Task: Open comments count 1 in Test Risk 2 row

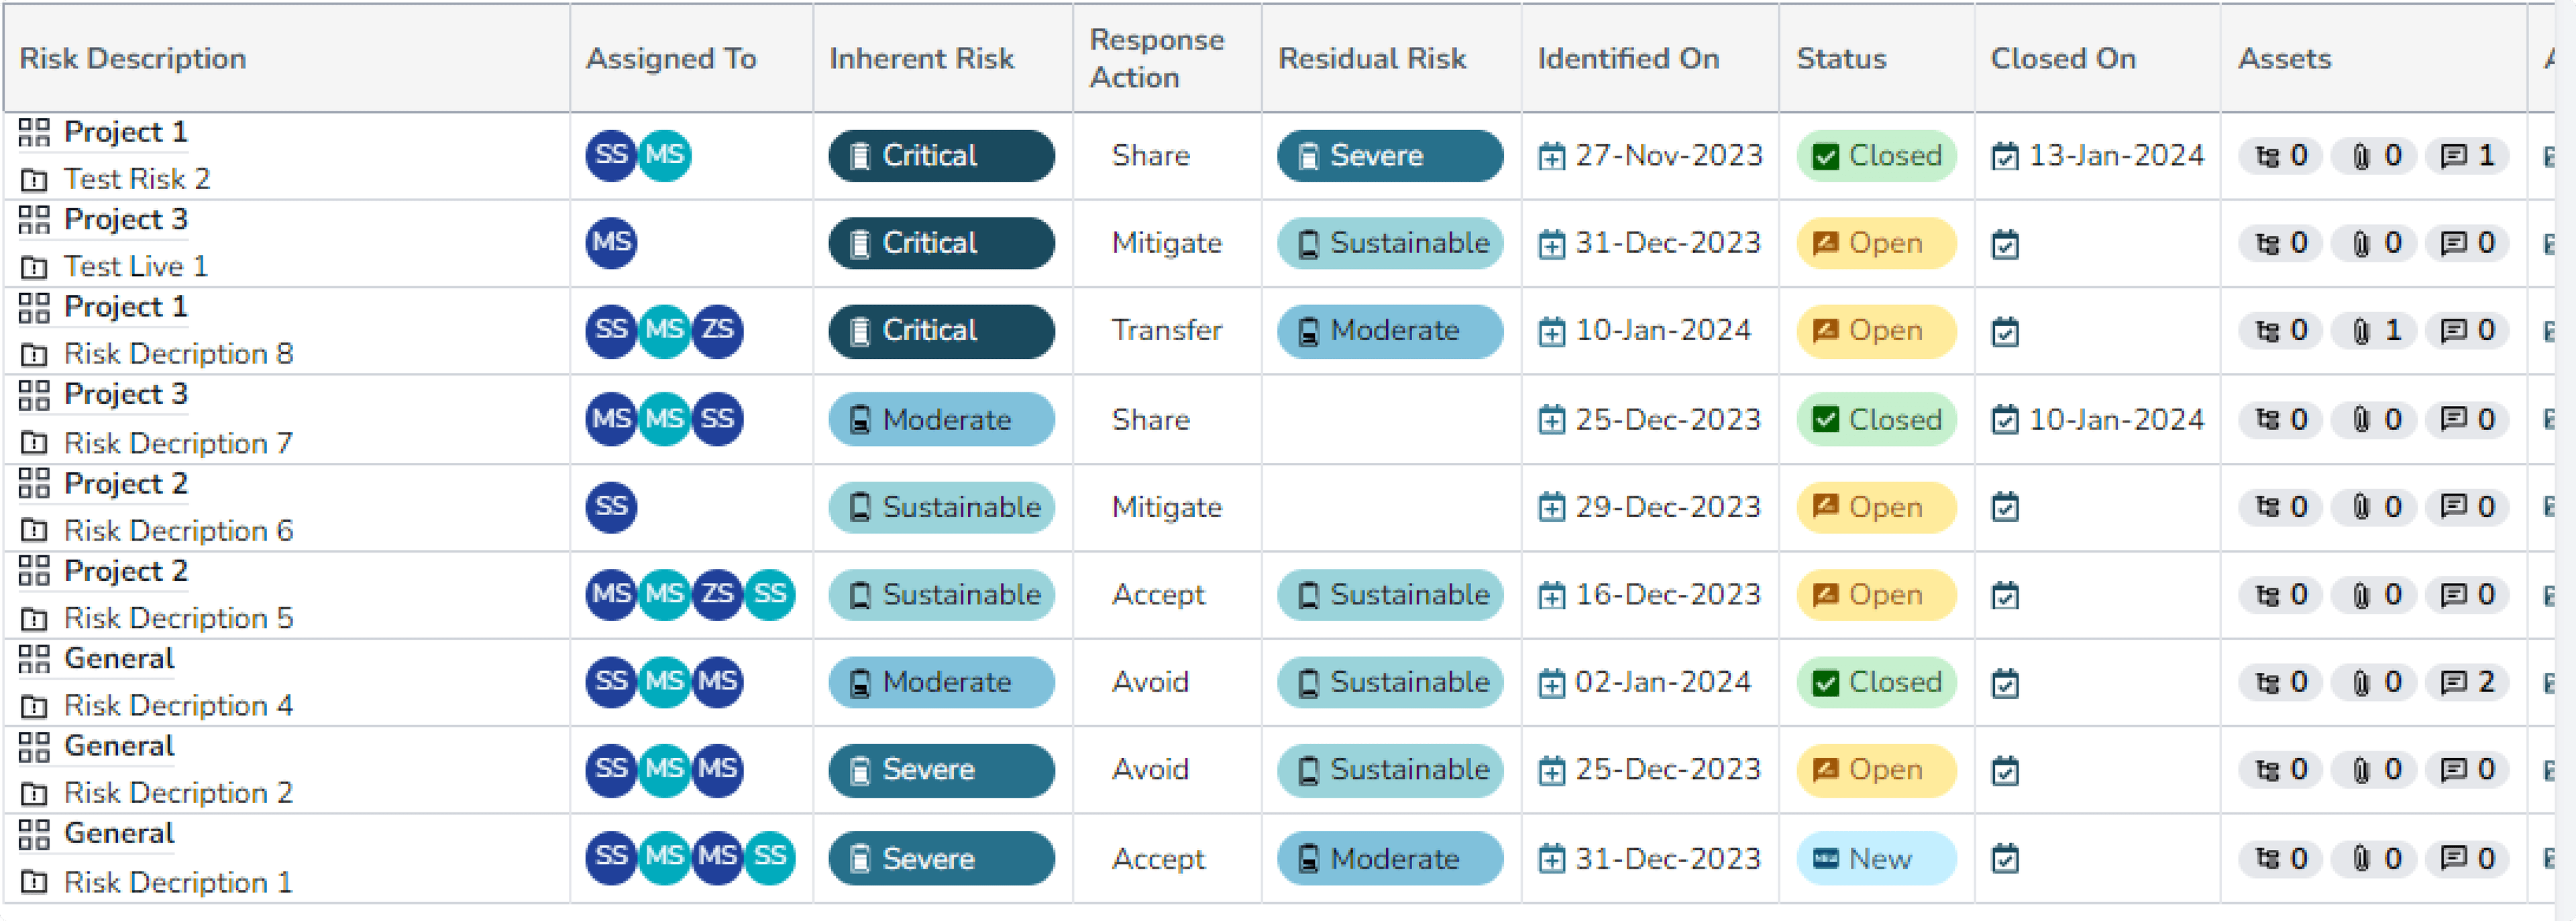Action: pos(2467,156)
